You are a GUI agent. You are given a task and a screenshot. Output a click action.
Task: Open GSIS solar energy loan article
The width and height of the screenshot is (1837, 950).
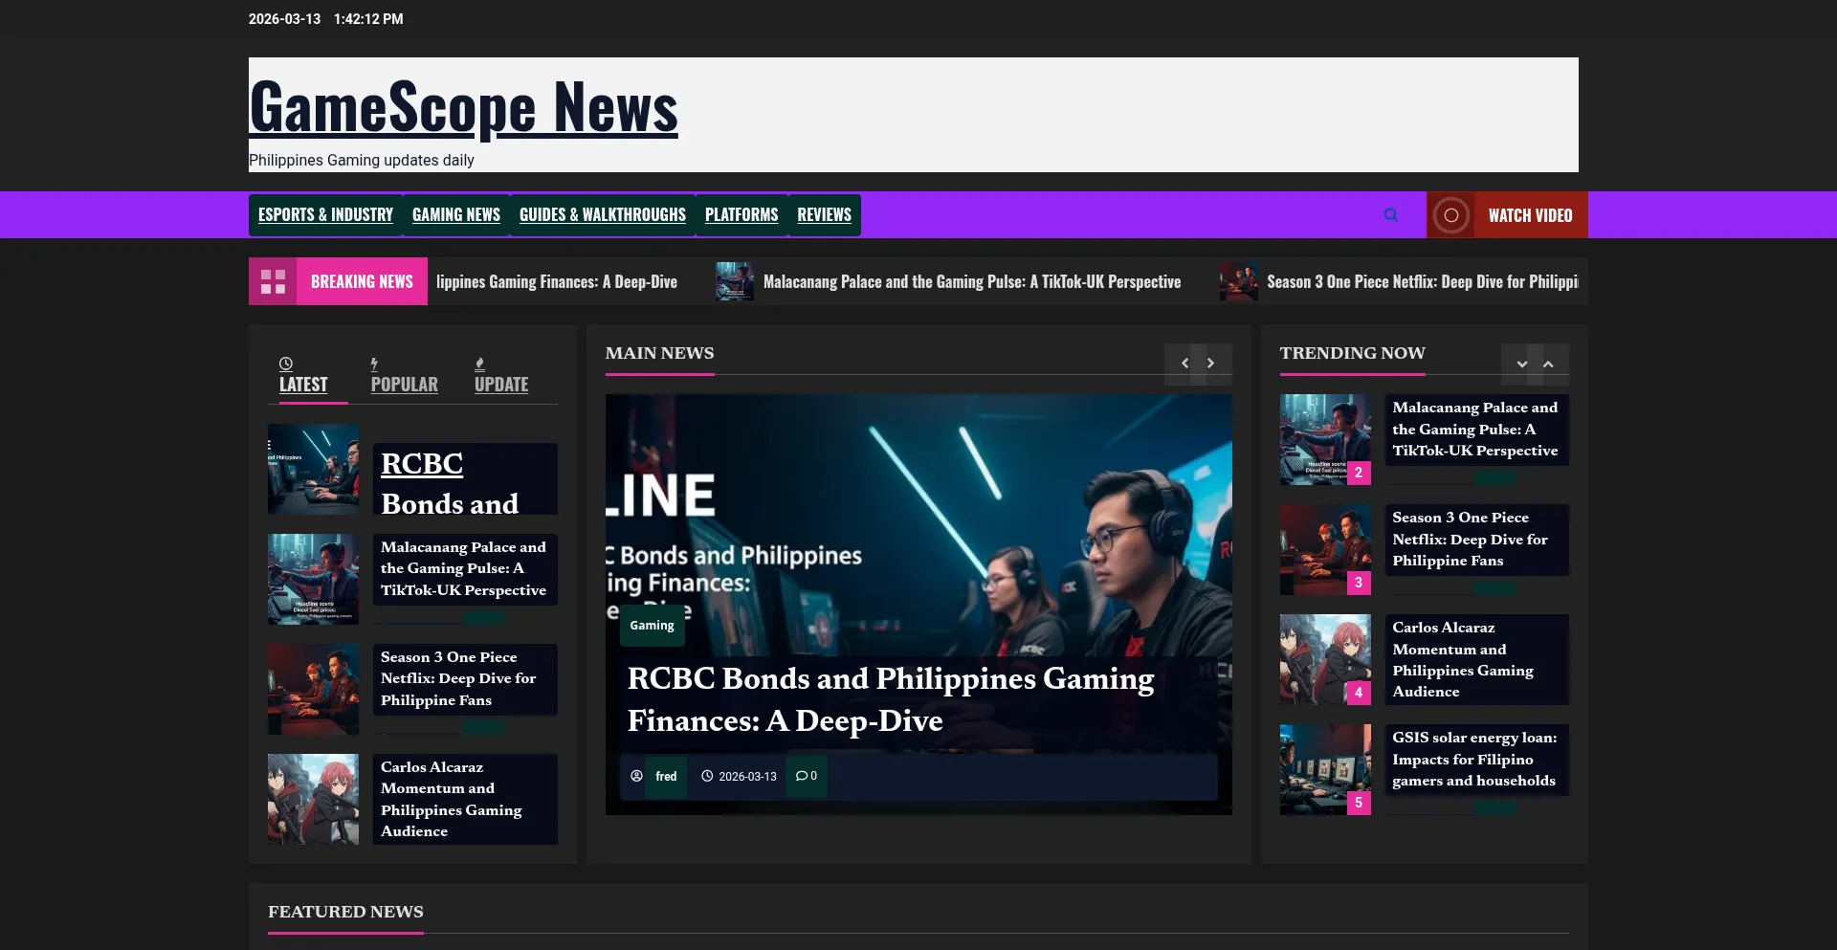point(1474,759)
